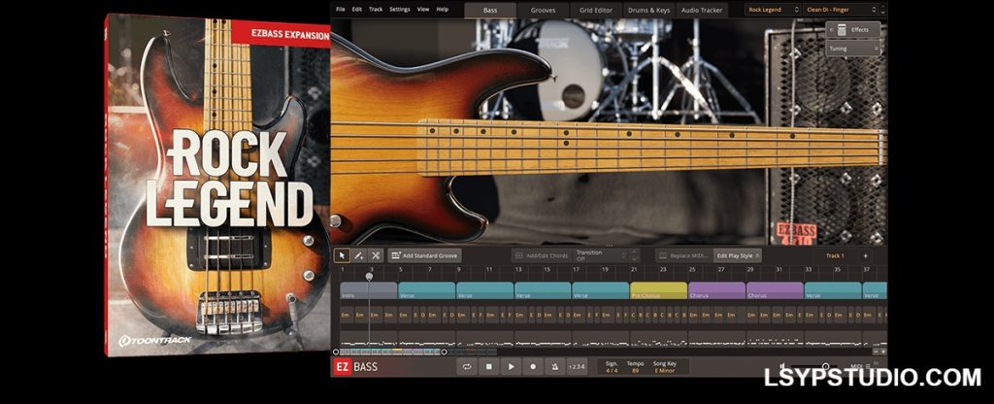Click the Replace MIDI button

pos(683,255)
